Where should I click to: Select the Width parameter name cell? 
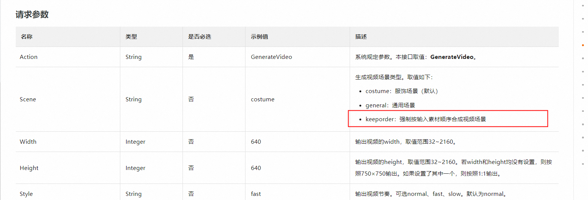pos(28,142)
